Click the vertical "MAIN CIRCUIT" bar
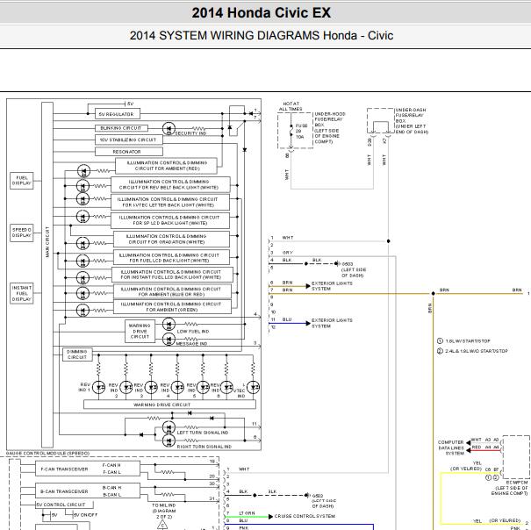The image size is (531, 530). [x=47, y=275]
